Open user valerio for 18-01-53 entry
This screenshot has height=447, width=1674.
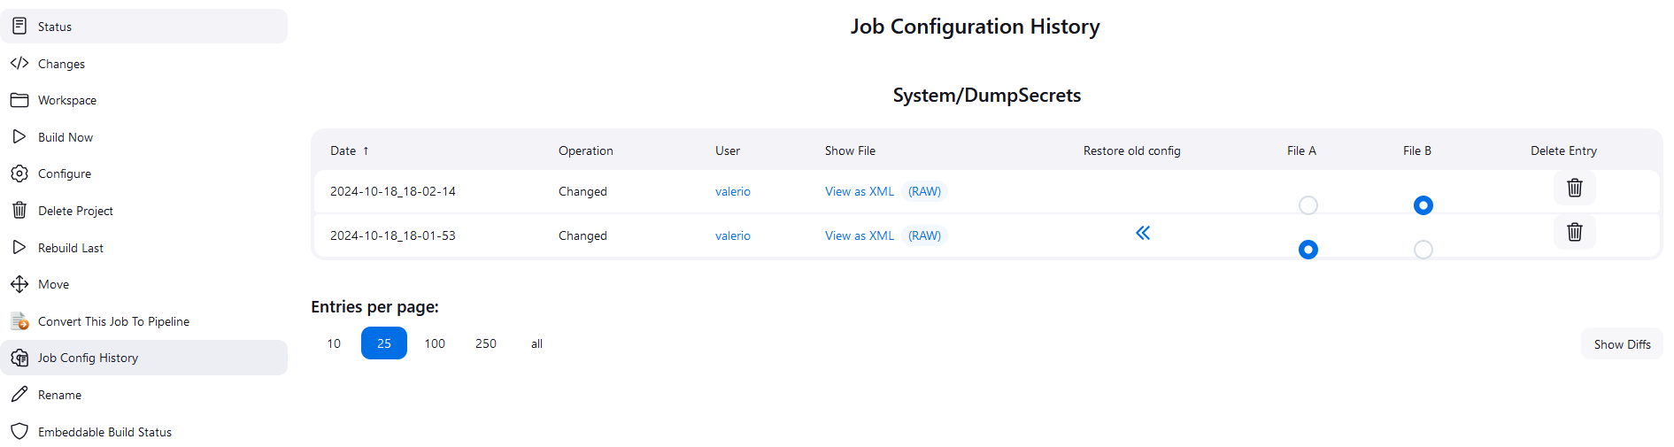(733, 235)
